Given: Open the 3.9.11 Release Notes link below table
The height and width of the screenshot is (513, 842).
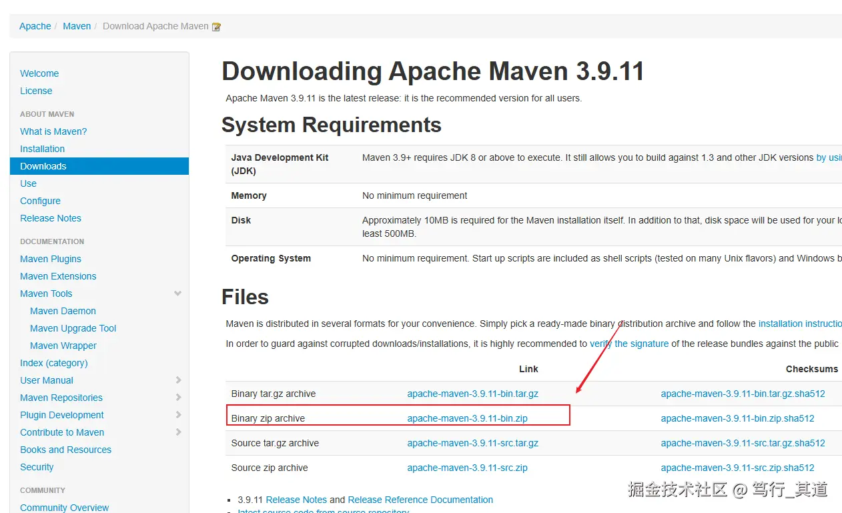Looking at the screenshot, I should (x=296, y=500).
